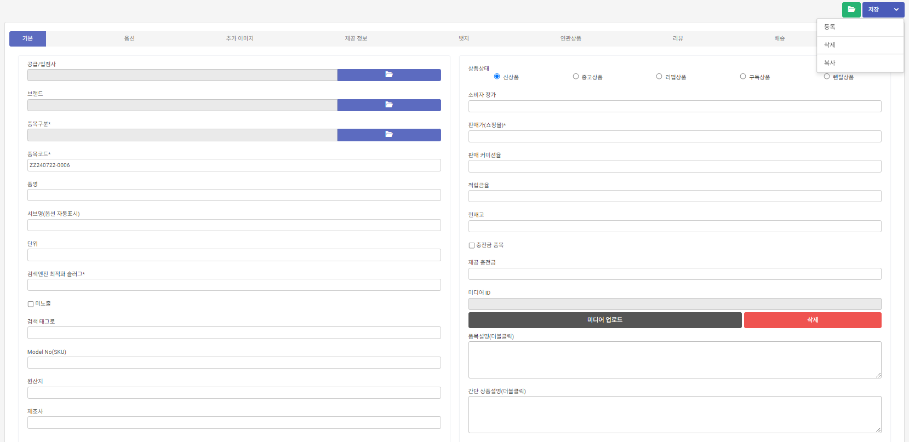Open the 제공 정보 tab
Viewport: 909px width, 442px height.
point(356,38)
